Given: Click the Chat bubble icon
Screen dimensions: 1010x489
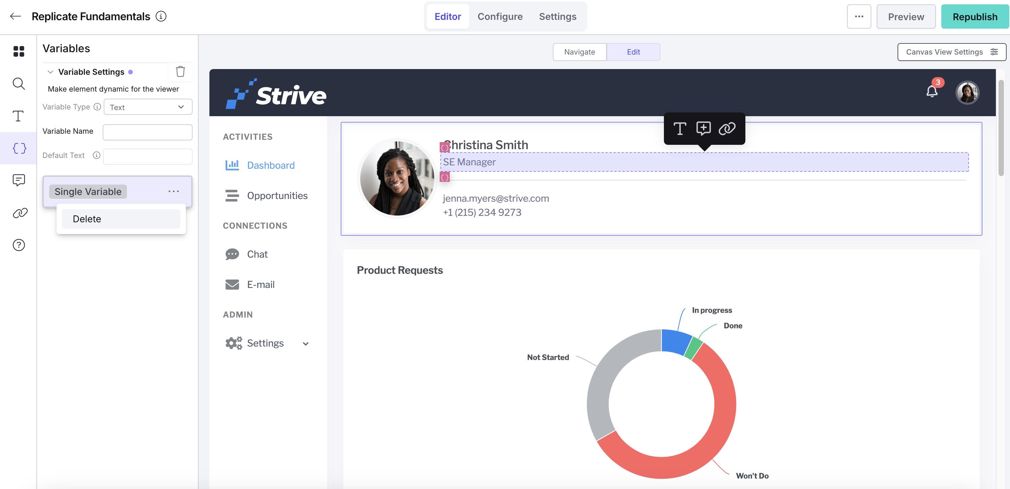Looking at the screenshot, I should pyautogui.click(x=232, y=254).
